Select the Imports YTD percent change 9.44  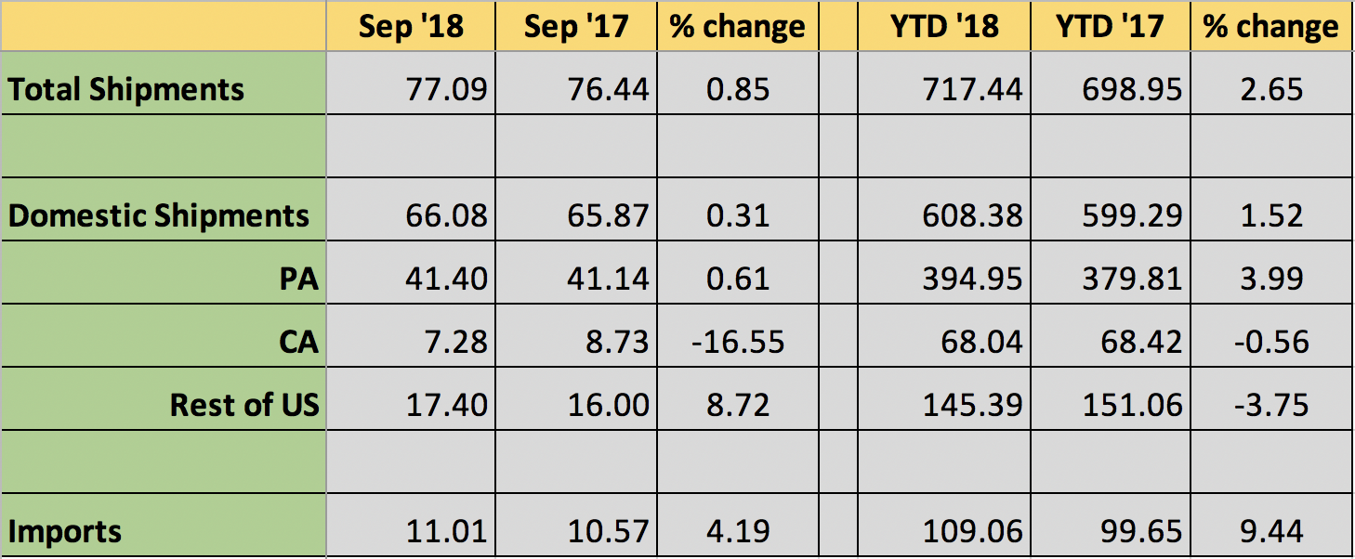1269,532
